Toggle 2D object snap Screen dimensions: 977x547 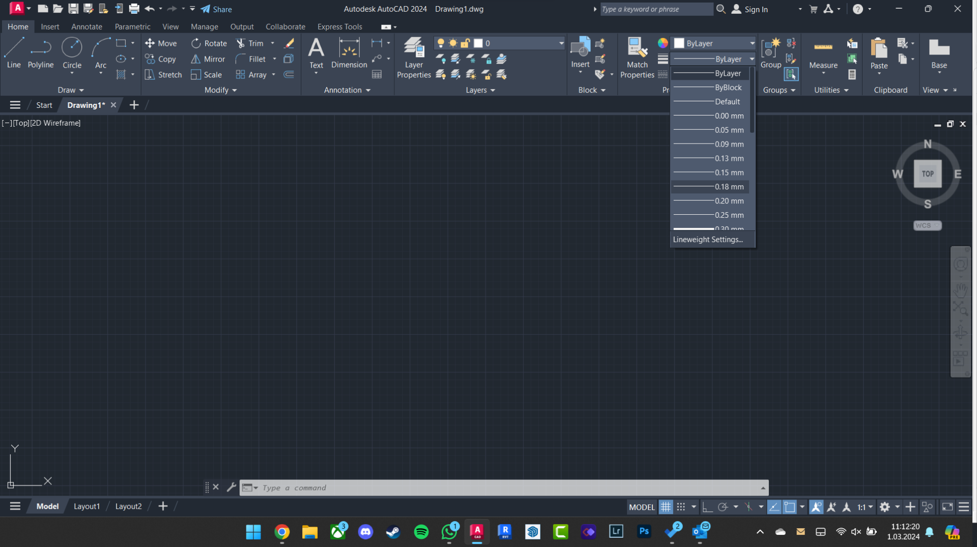point(789,507)
